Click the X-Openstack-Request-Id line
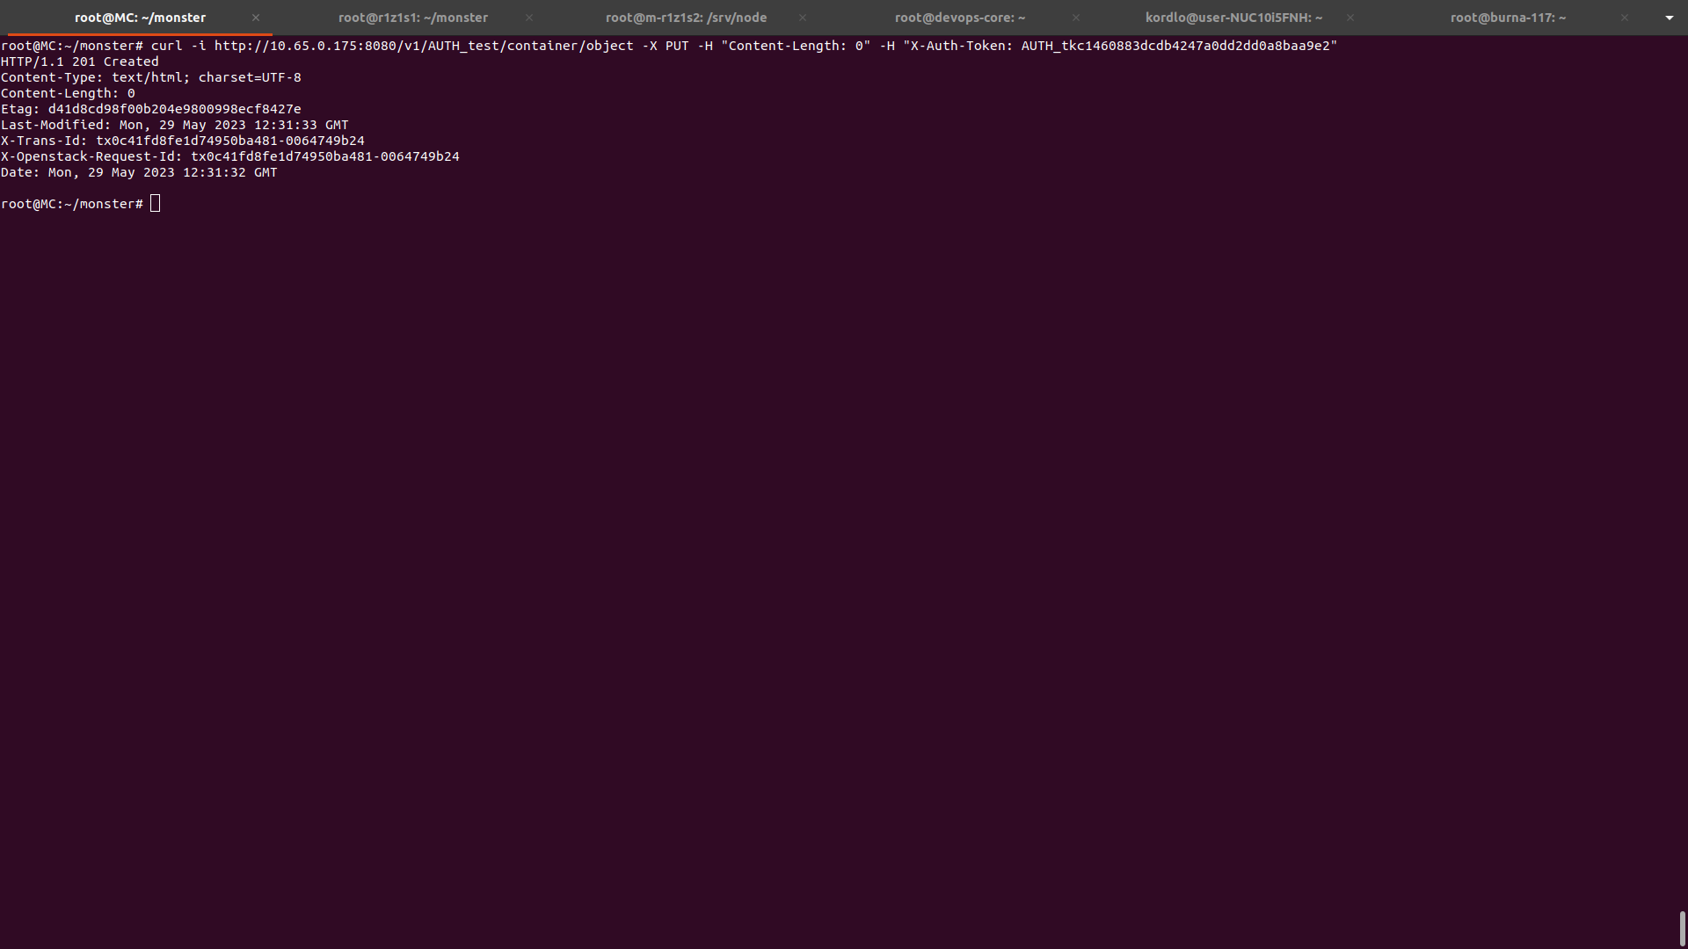Image resolution: width=1688 pixels, height=949 pixels. [229, 156]
